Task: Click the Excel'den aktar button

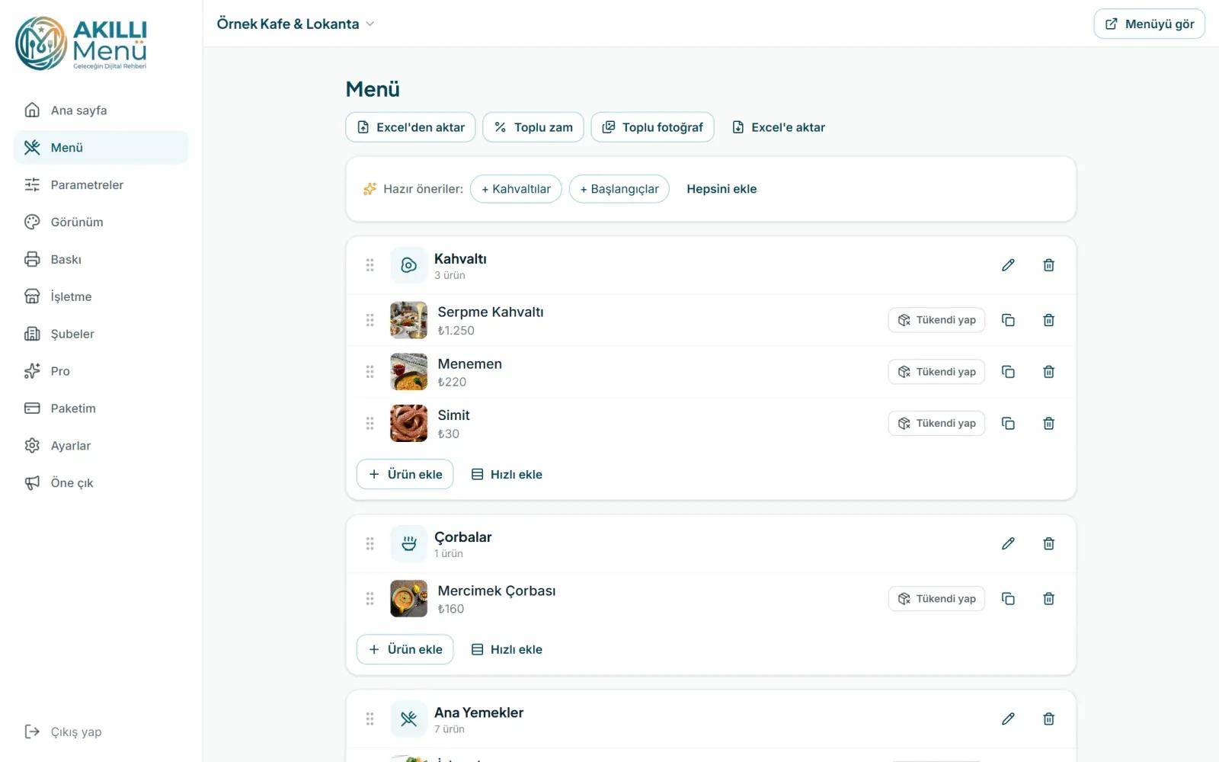Action: 411,127
